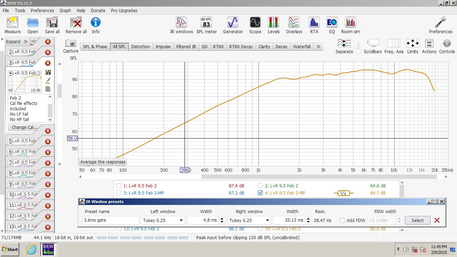Open the SPL meter
457x257 pixels.
pos(206,25)
